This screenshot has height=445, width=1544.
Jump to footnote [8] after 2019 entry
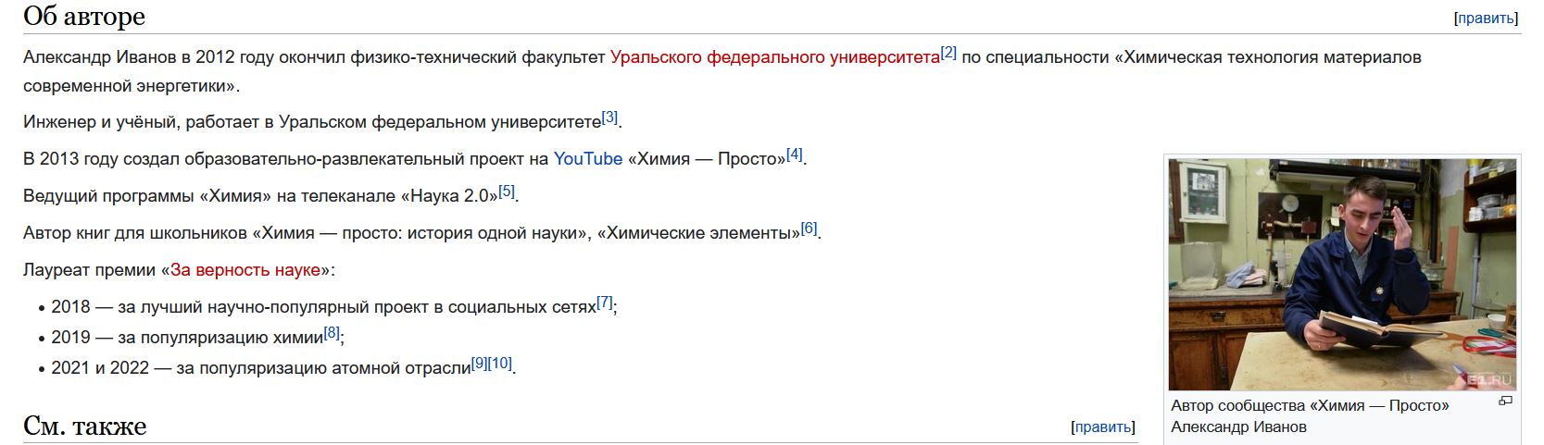[333, 332]
